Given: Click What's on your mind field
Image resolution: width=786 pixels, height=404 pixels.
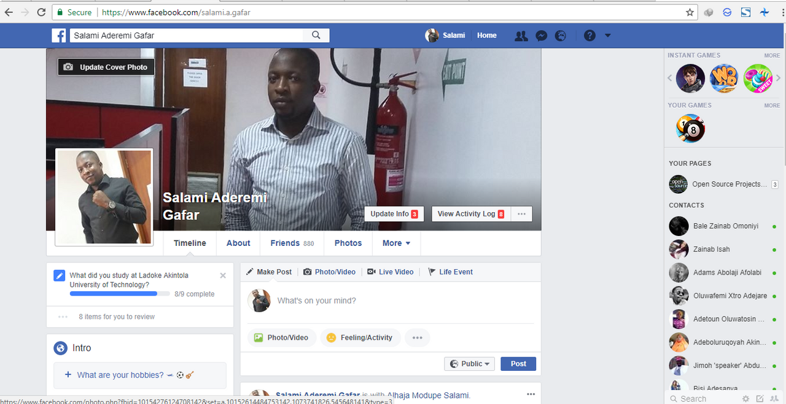Looking at the screenshot, I should (405, 301).
